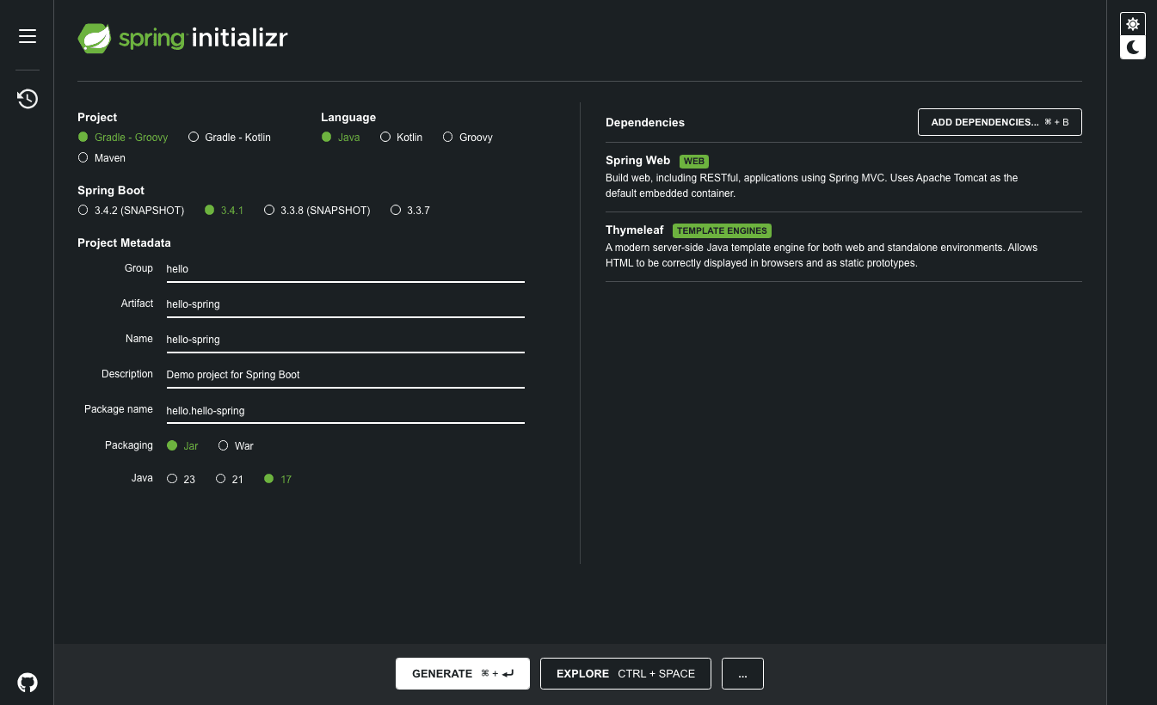
Task: Click the TEMPLATE ENGINES tag badge
Action: [x=722, y=230]
